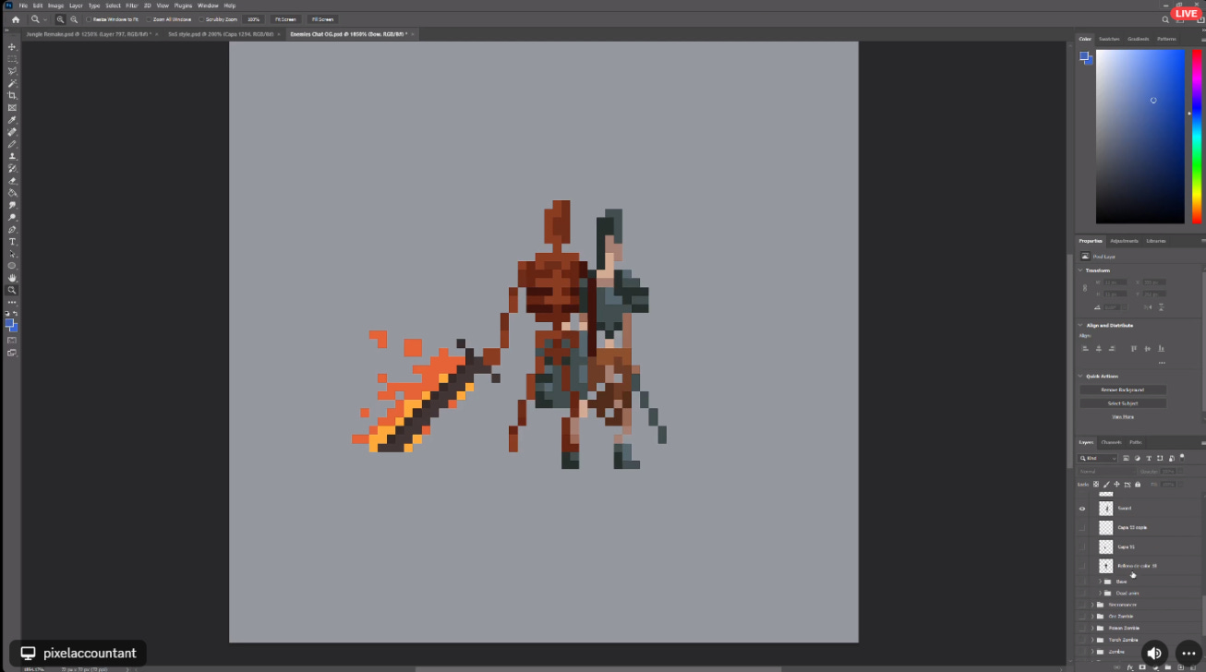The image size is (1206, 672).
Task: Select the History Brush tool
Action: pos(12,168)
